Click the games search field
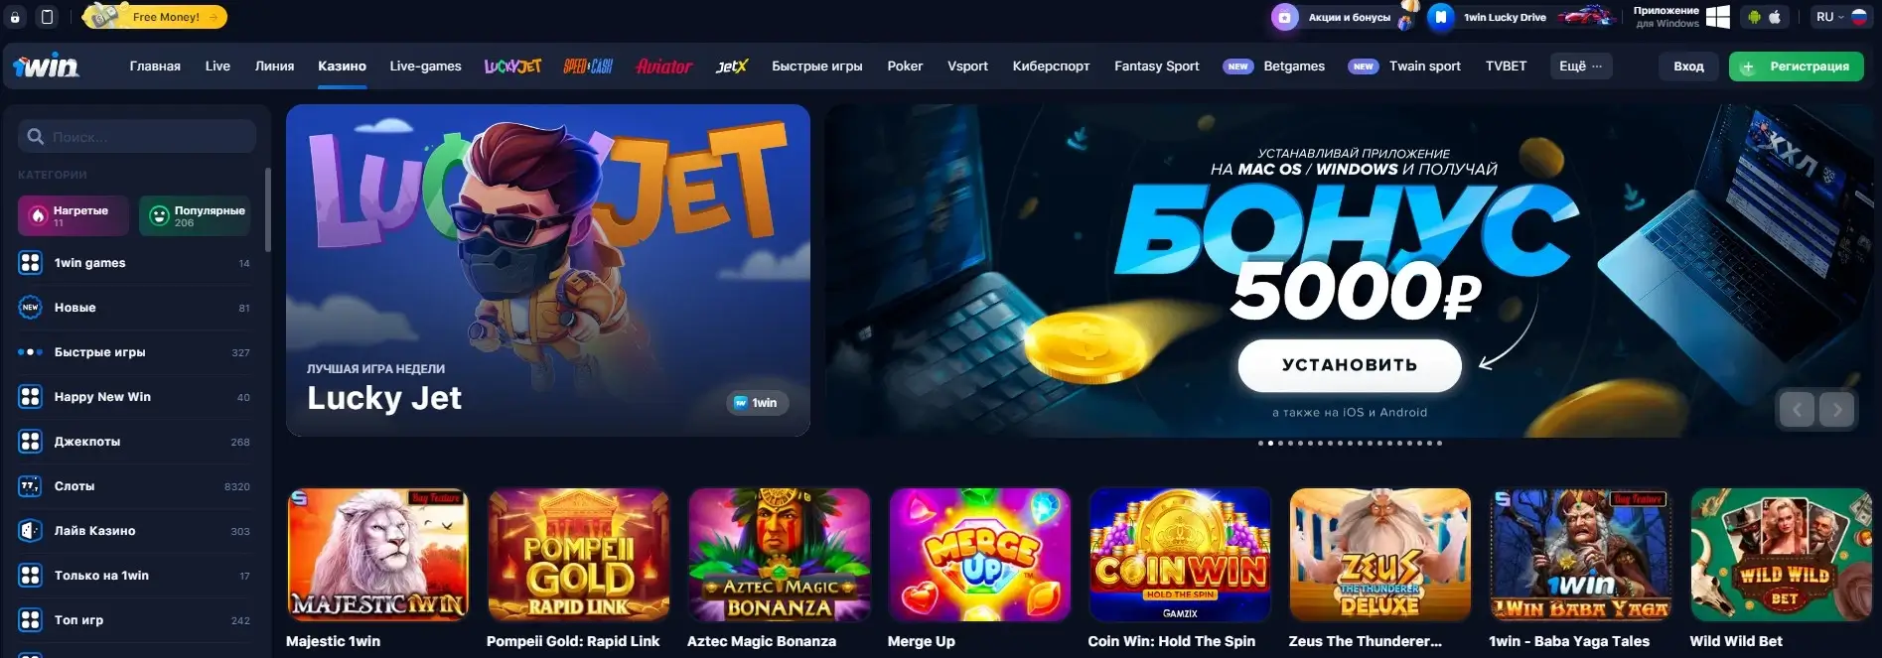1882x658 pixels. (x=137, y=137)
